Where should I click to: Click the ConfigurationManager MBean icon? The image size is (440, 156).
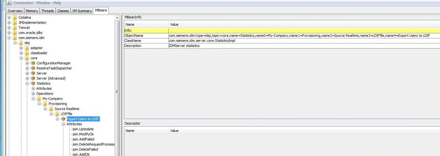pos(33,63)
